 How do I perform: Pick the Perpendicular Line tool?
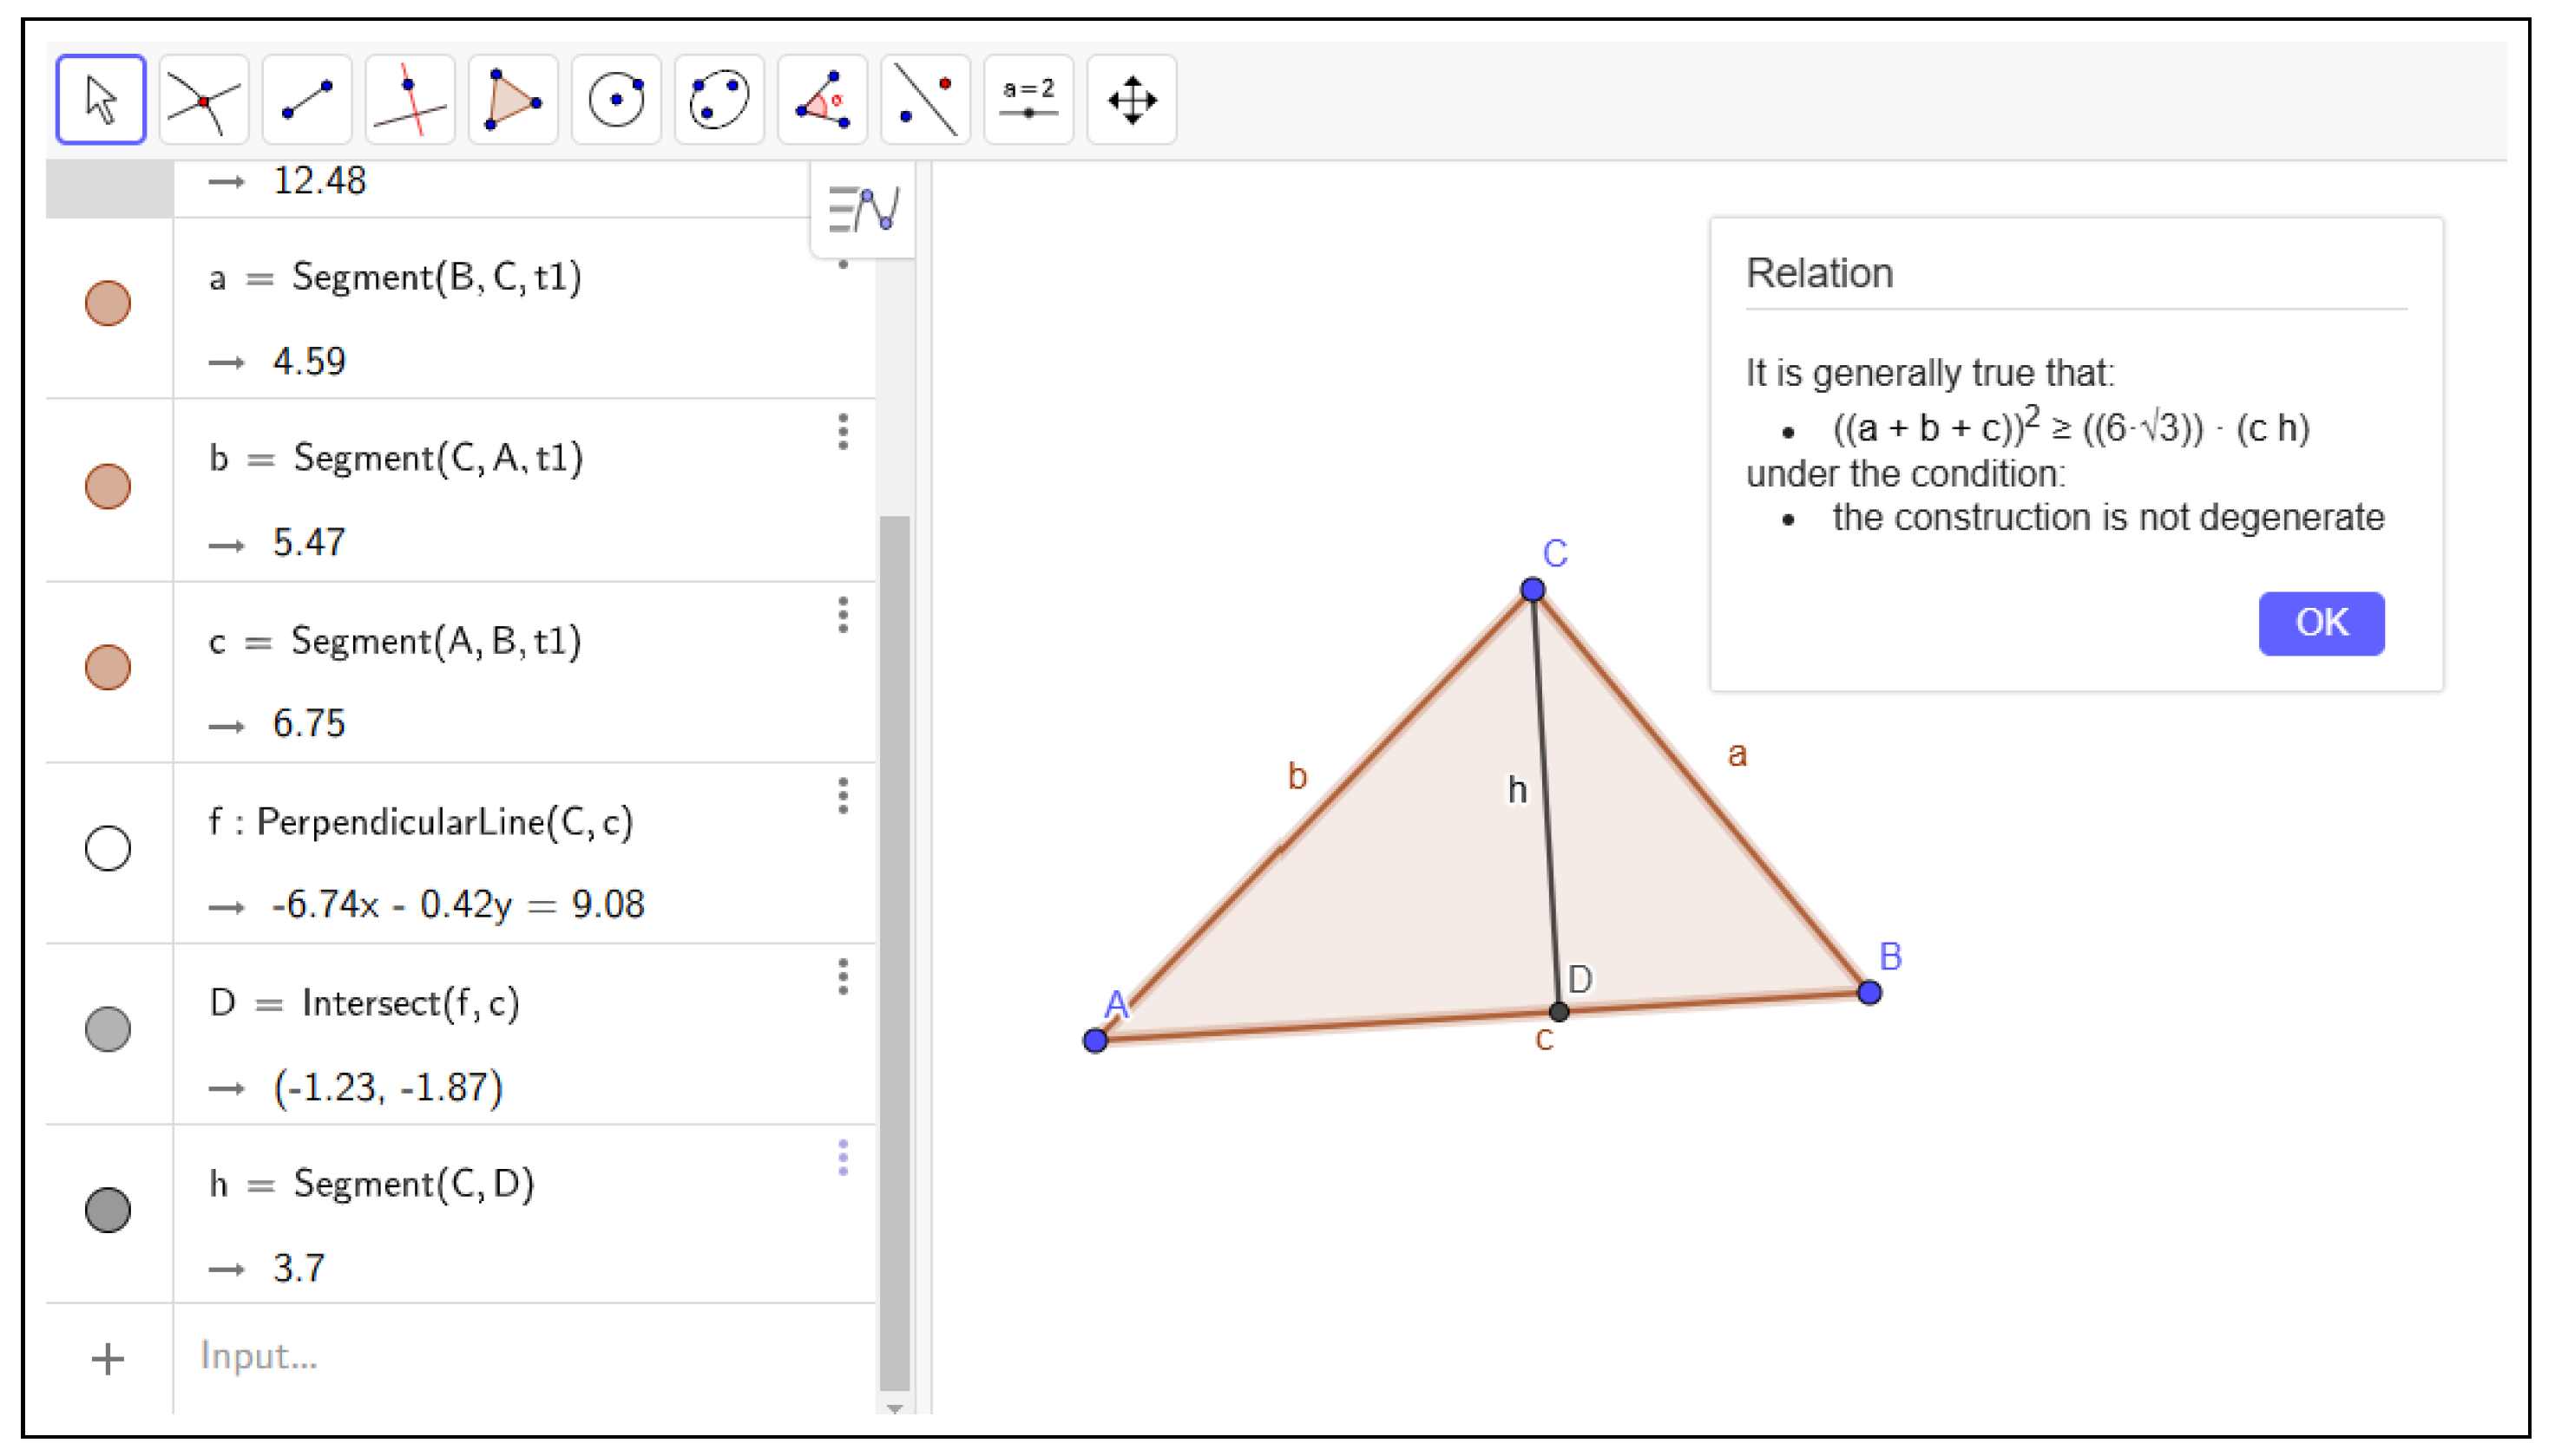[411, 100]
